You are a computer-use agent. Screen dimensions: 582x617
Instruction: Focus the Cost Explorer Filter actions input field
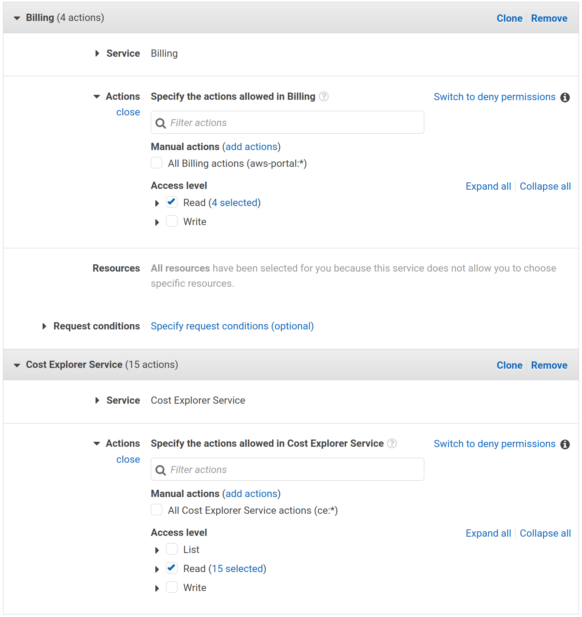click(x=288, y=469)
